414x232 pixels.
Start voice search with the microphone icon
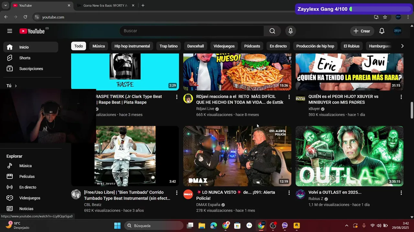290,31
